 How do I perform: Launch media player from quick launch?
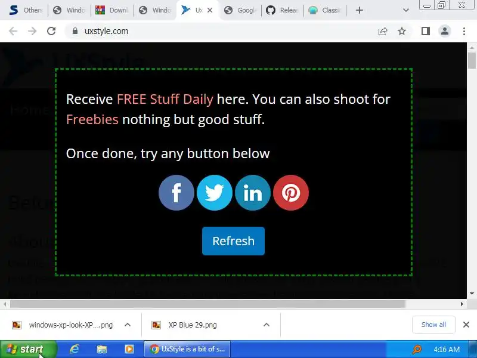coord(129,349)
